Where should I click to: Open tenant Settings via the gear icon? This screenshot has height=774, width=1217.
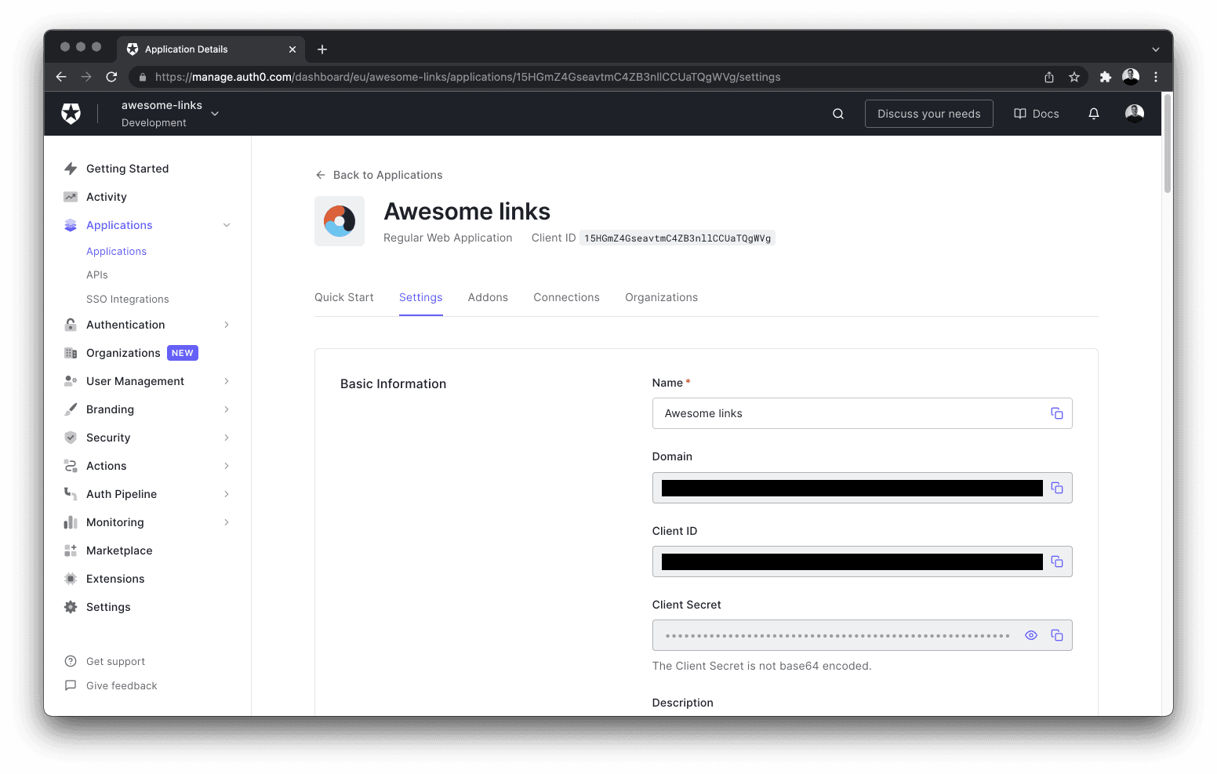108,606
